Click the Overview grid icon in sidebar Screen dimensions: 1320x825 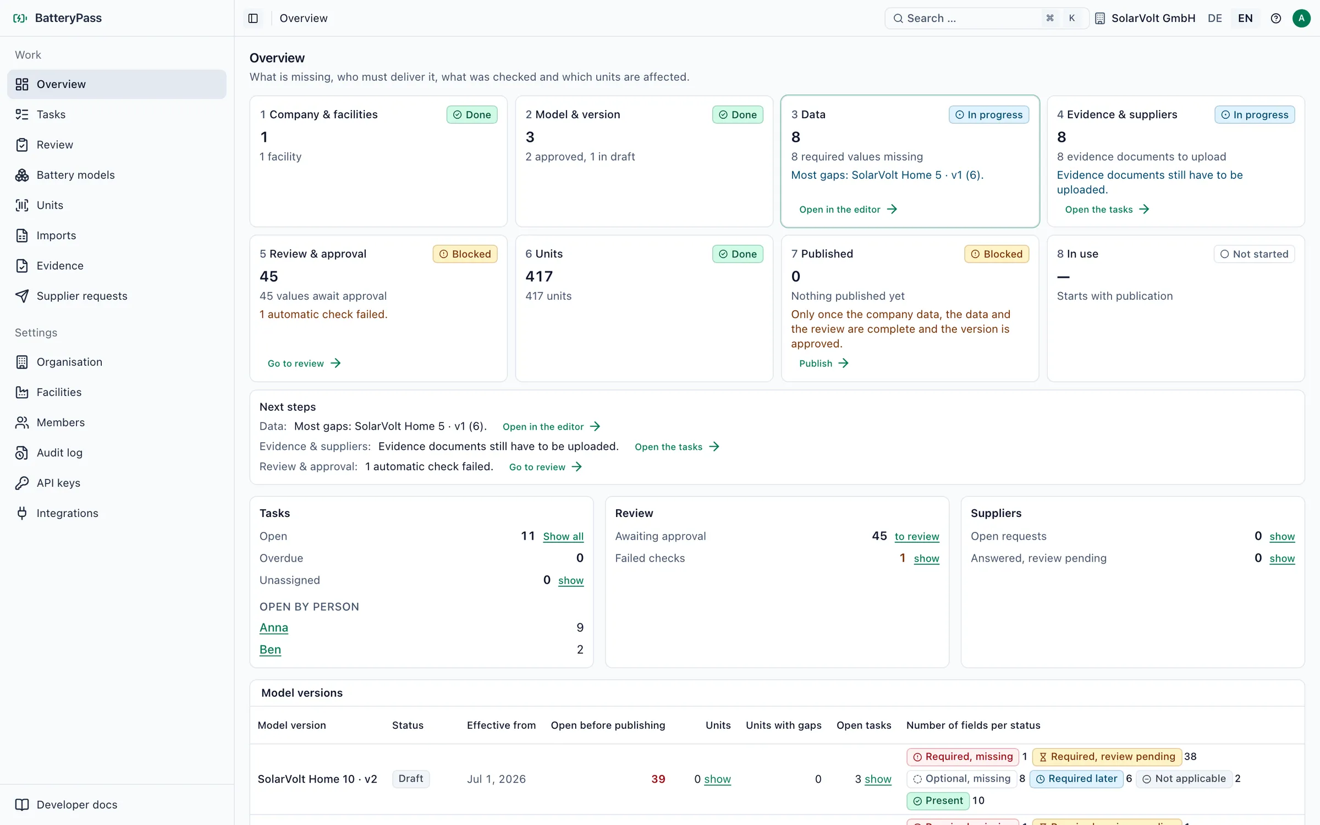[22, 84]
